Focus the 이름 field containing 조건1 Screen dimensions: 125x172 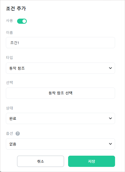(x=60, y=43)
